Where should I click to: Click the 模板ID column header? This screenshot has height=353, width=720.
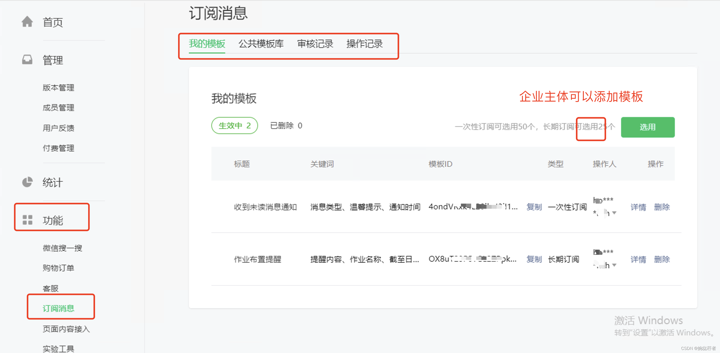coord(440,164)
